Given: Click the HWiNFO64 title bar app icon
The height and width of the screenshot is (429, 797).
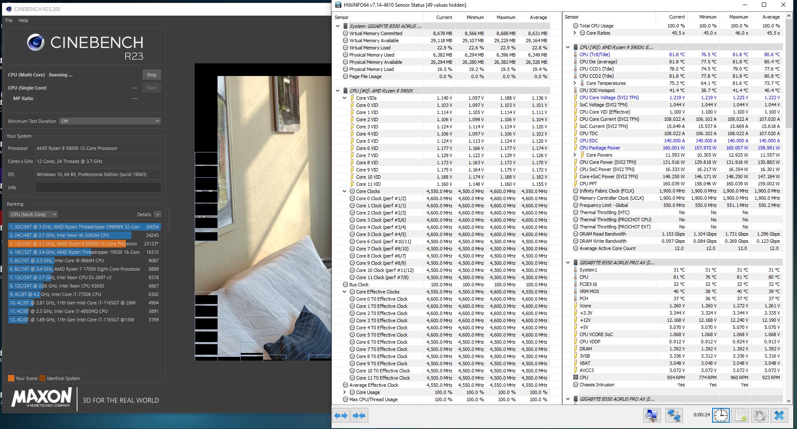Looking at the screenshot, I should (x=338, y=5).
